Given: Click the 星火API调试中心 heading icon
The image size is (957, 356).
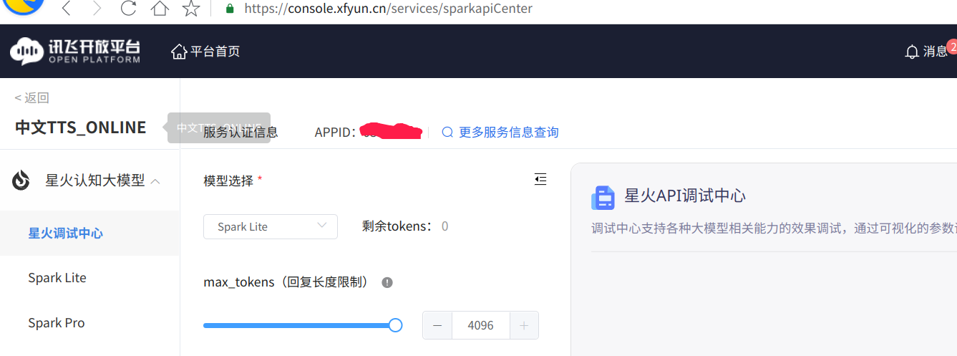Looking at the screenshot, I should (x=603, y=197).
